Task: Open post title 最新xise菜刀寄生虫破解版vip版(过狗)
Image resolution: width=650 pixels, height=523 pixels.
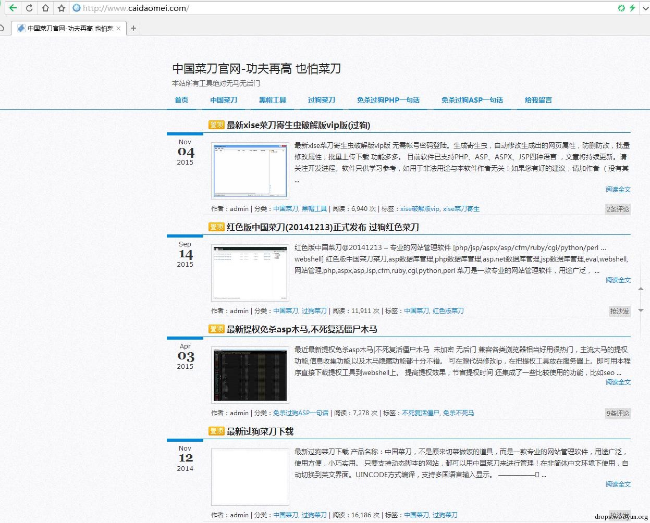Action: (298, 125)
